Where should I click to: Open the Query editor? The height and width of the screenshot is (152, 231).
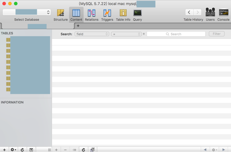point(137,15)
